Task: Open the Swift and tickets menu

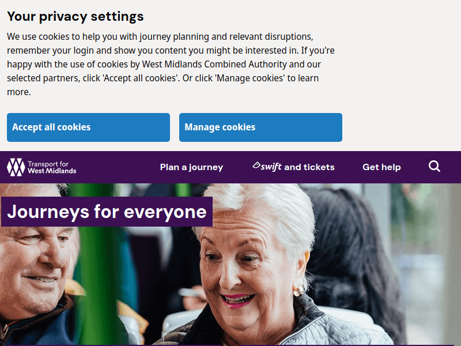Action: (294, 167)
